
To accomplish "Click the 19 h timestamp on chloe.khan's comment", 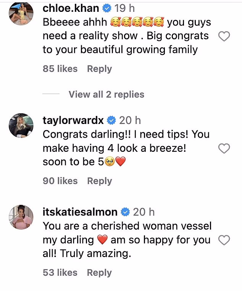I will pos(124,8).
